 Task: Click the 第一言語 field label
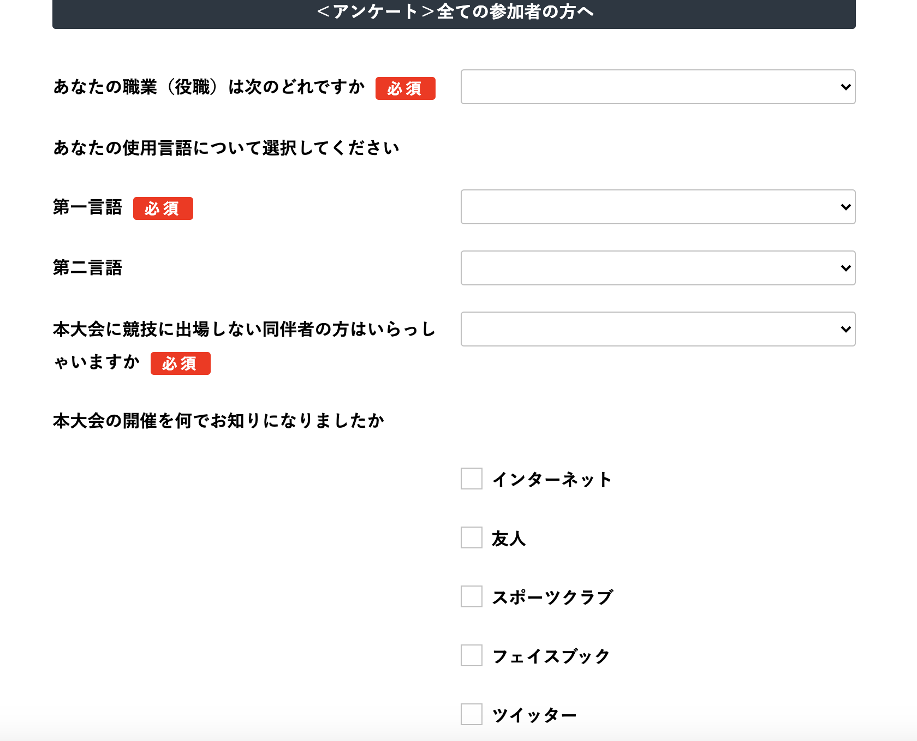87,207
